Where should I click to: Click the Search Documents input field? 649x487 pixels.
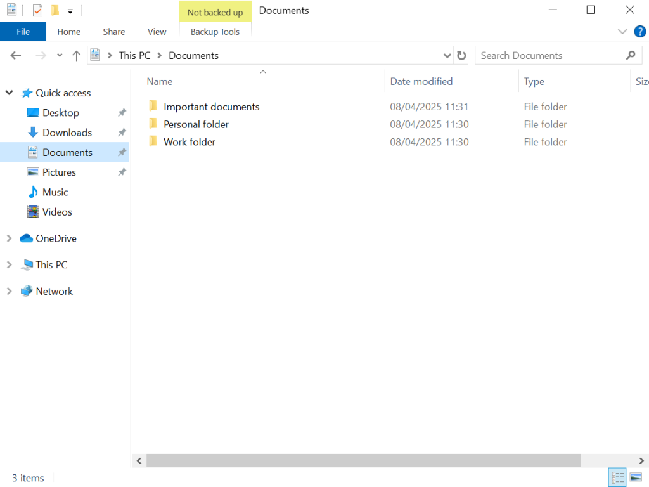click(x=548, y=56)
